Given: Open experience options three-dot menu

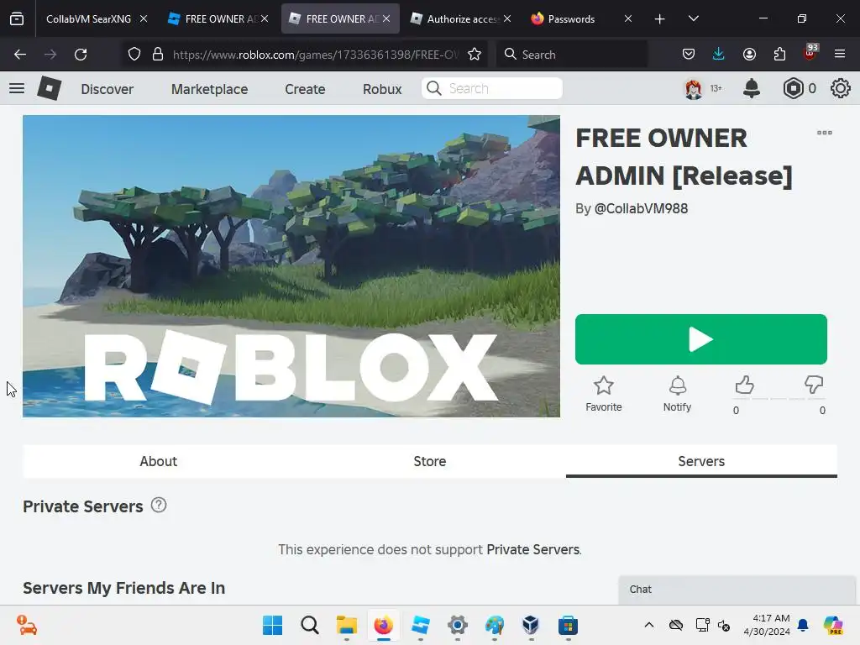Looking at the screenshot, I should pos(825,133).
